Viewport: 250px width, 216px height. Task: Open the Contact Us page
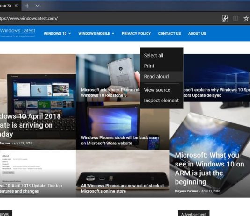[x=169, y=33]
